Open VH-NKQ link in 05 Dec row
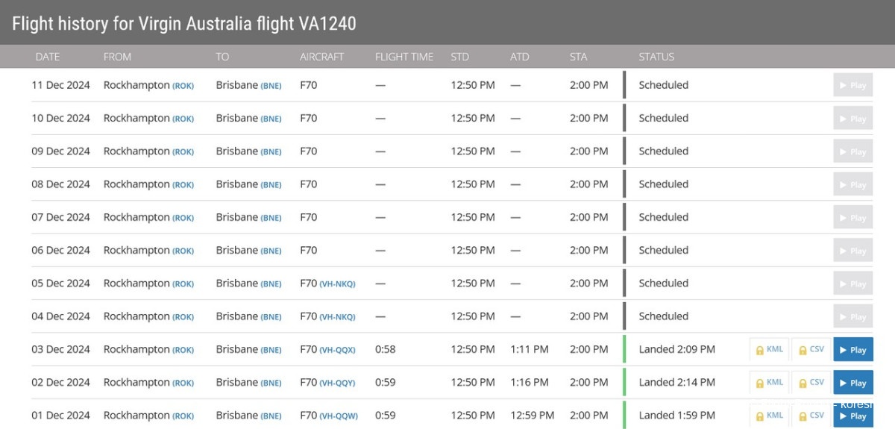This screenshot has width=895, height=429. coord(337,284)
